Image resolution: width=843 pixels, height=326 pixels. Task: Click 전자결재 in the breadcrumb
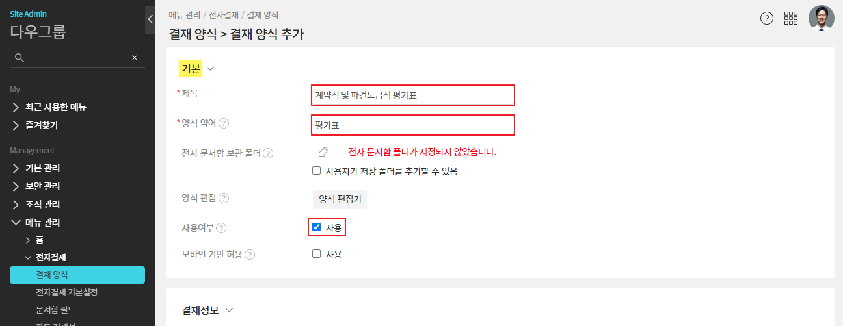(x=224, y=14)
